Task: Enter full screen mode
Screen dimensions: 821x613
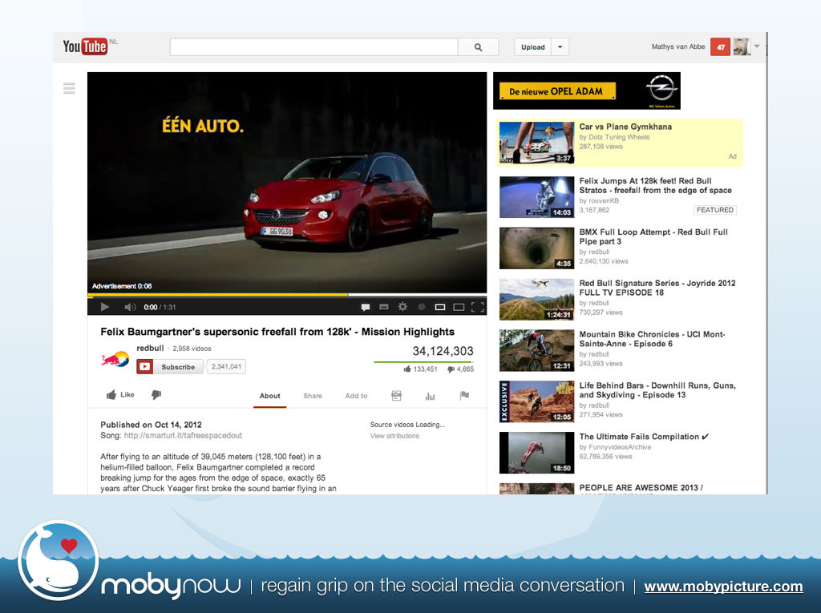Action: coord(477,307)
